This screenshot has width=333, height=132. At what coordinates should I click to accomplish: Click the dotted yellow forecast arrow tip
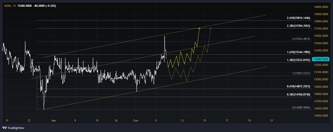point(211,28)
